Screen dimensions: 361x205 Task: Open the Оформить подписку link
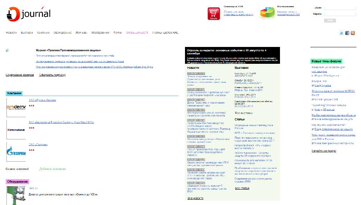click(52, 75)
